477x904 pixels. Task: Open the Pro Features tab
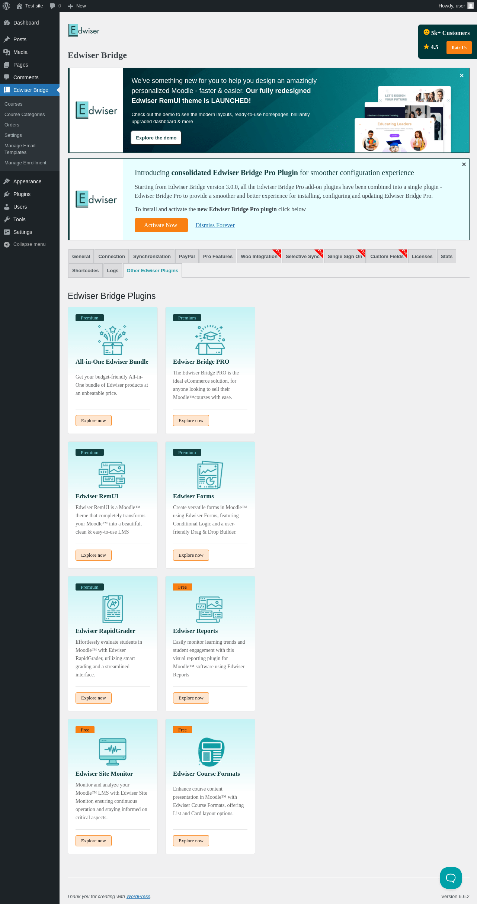coord(218,256)
